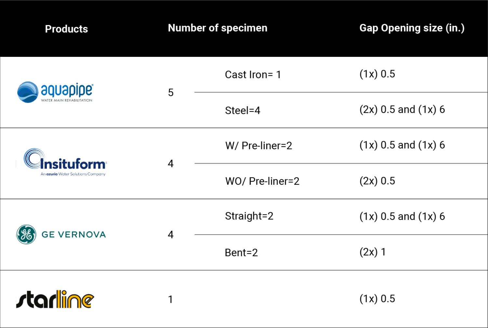The width and height of the screenshot is (488, 328).
Task: Select the Gap Opening size header
Action: (412, 28)
